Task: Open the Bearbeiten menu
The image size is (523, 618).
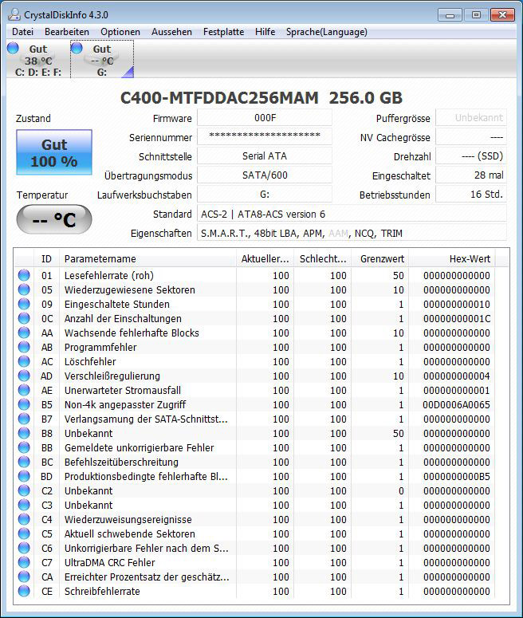Action: tap(67, 32)
